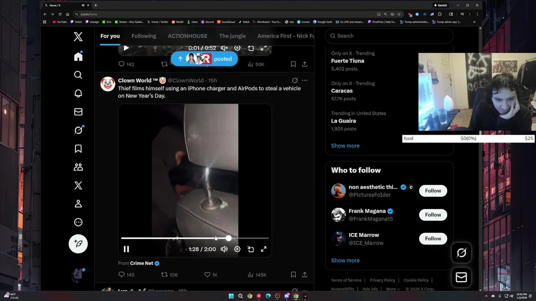Open picture-in-picture on the 2:00 video
This screenshot has height=301, width=536.
251,249
